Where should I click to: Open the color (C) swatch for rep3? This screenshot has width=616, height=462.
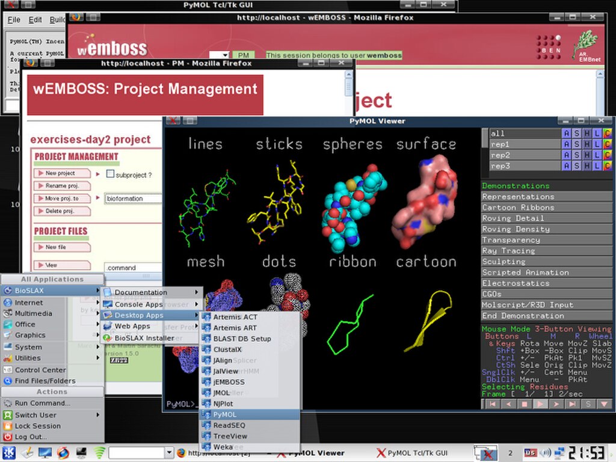click(x=607, y=166)
